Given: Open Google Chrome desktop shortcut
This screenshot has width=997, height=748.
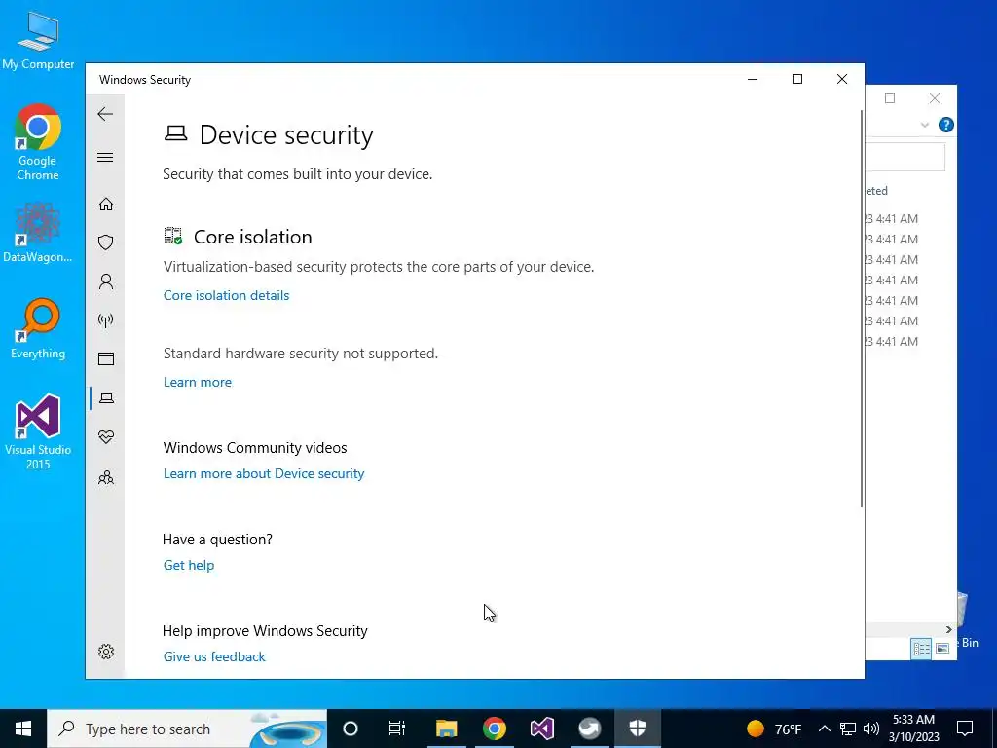Looking at the screenshot, I should tap(38, 142).
